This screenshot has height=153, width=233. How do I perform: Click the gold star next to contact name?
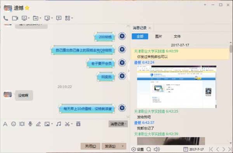point(27,8)
